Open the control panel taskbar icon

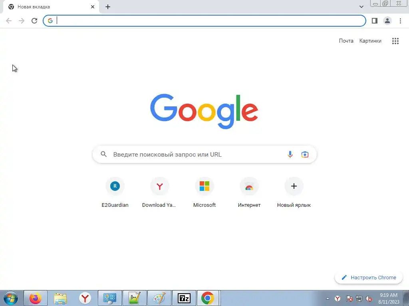(x=110, y=298)
